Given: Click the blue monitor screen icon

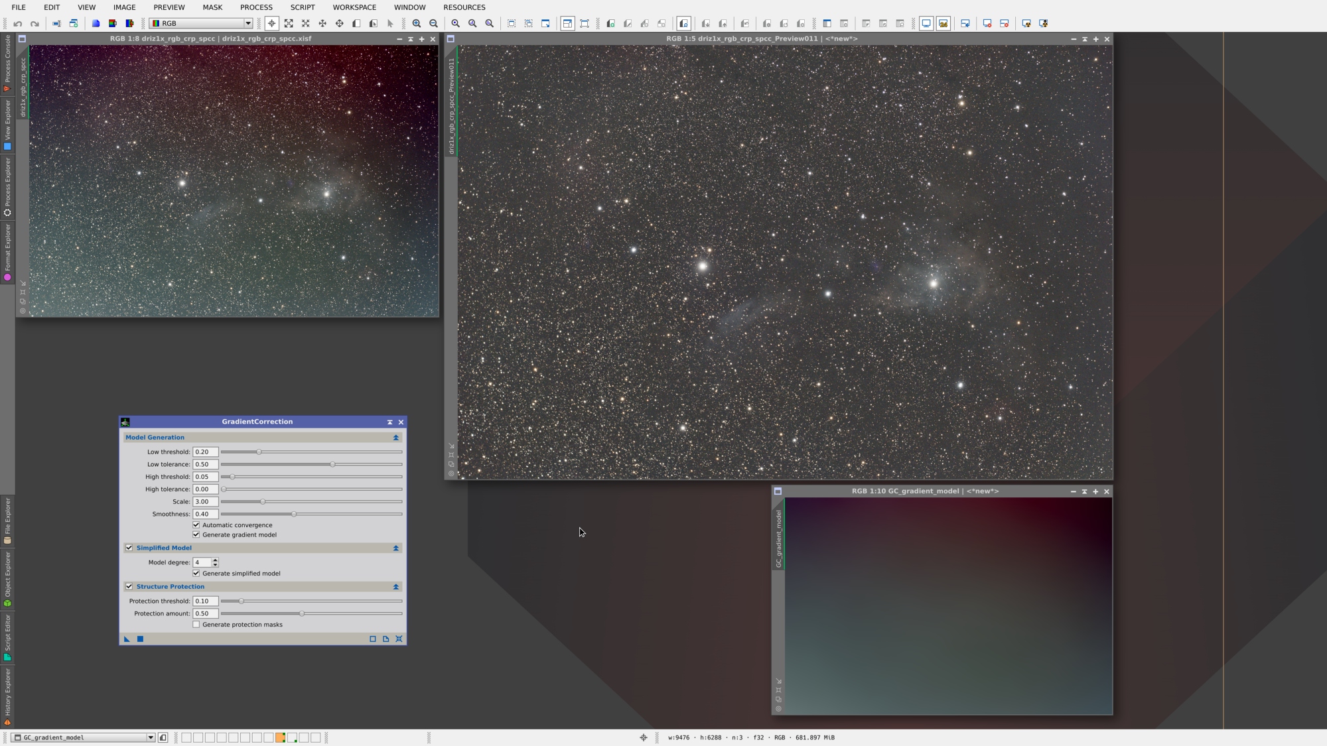Looking at the screenshot, I should [926, 23].
